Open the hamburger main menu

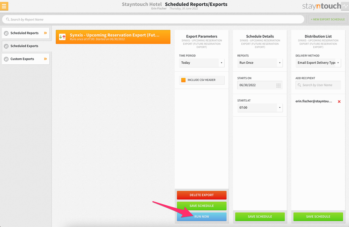pos(4,6)
